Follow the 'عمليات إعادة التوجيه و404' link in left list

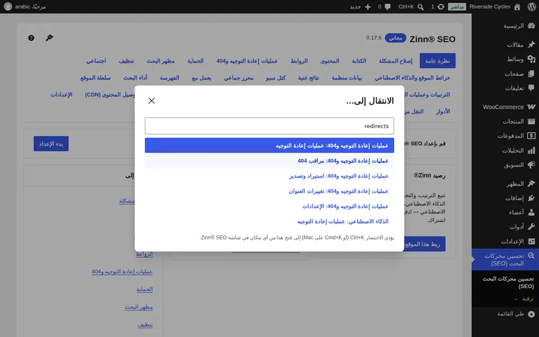(x=122, y=272)
